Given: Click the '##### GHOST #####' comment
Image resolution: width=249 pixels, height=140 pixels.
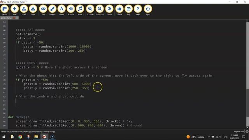Looking at the screenshot, I should (x=32, y=63).
